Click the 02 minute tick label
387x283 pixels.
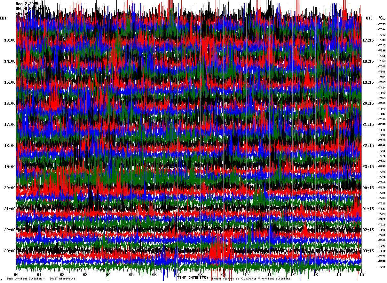(62, 274)
